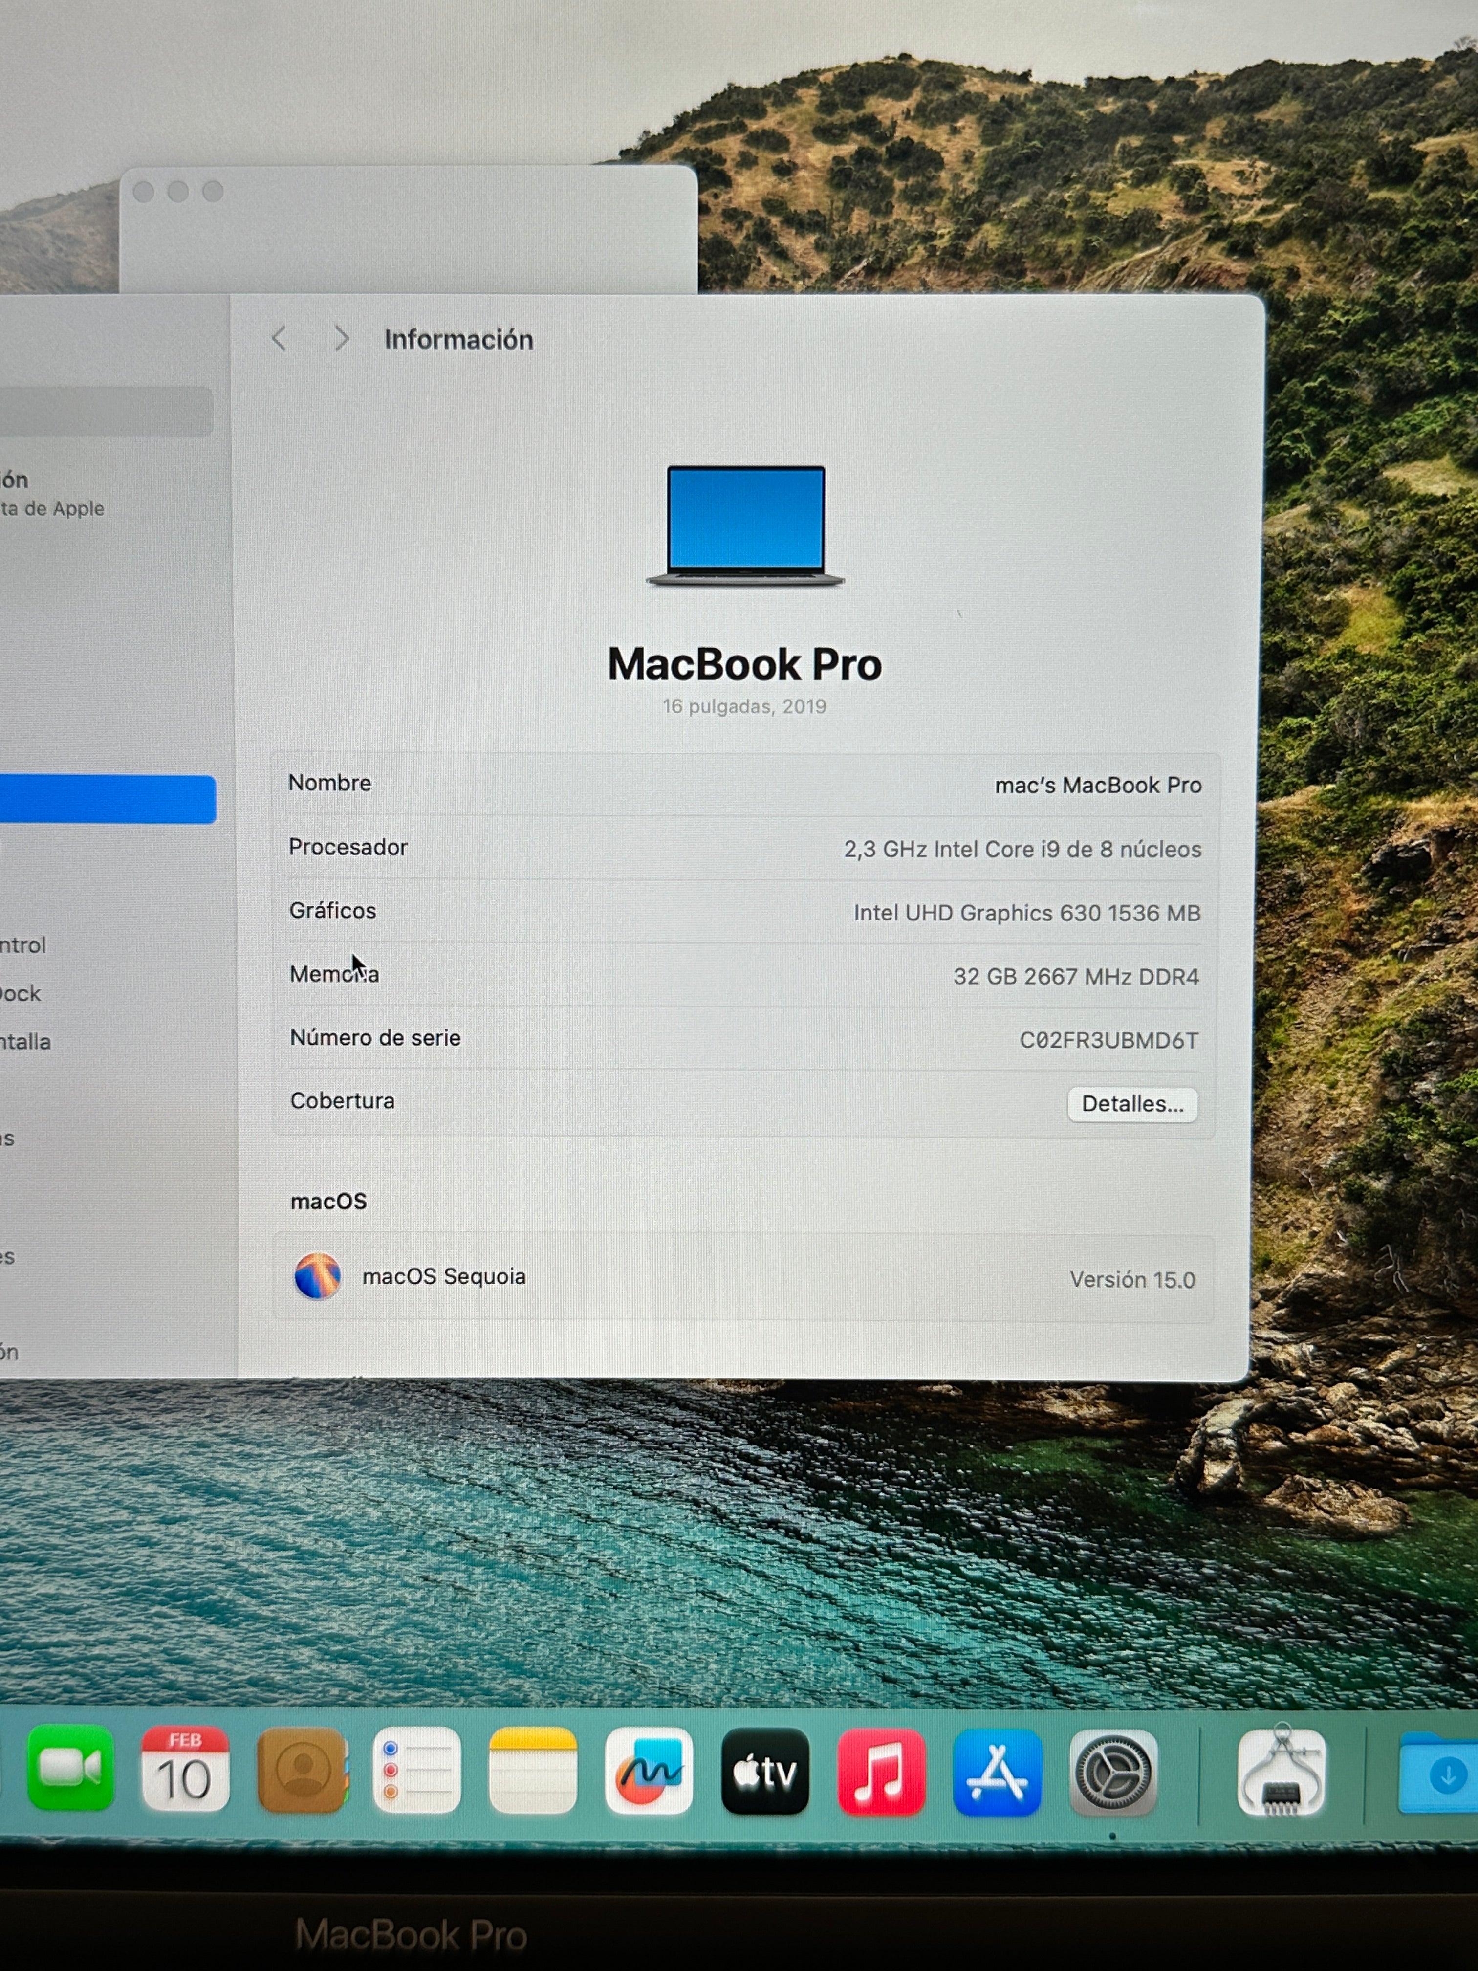Go back with the left chevron
Image resolution: width=1478 pixels, height=1971 pixels.
click(279, 339)
